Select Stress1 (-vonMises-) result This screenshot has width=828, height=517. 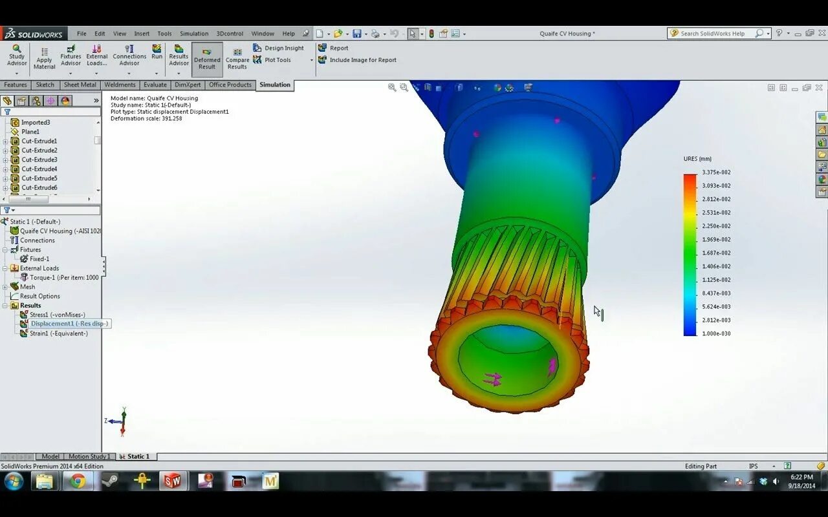pyautogui.click(x=53, y=315)
